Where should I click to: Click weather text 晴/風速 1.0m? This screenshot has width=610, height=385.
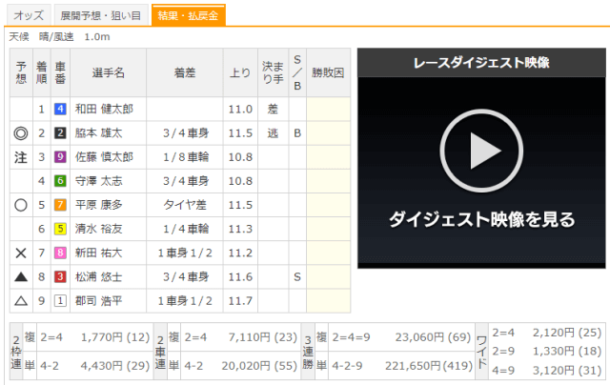(74, 37)
